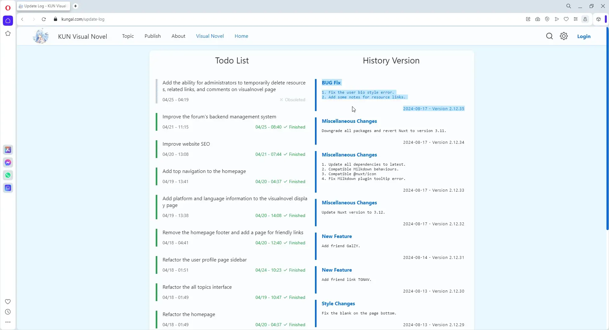Open the easy setup menu icon
This screenshot has width=609, height=330.
coord(576,19)
